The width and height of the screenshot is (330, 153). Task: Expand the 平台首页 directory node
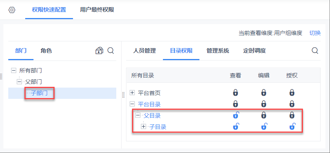tap(132, 92)
